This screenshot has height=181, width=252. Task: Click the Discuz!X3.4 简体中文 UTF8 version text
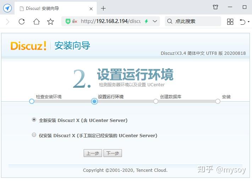pos(203,53)
